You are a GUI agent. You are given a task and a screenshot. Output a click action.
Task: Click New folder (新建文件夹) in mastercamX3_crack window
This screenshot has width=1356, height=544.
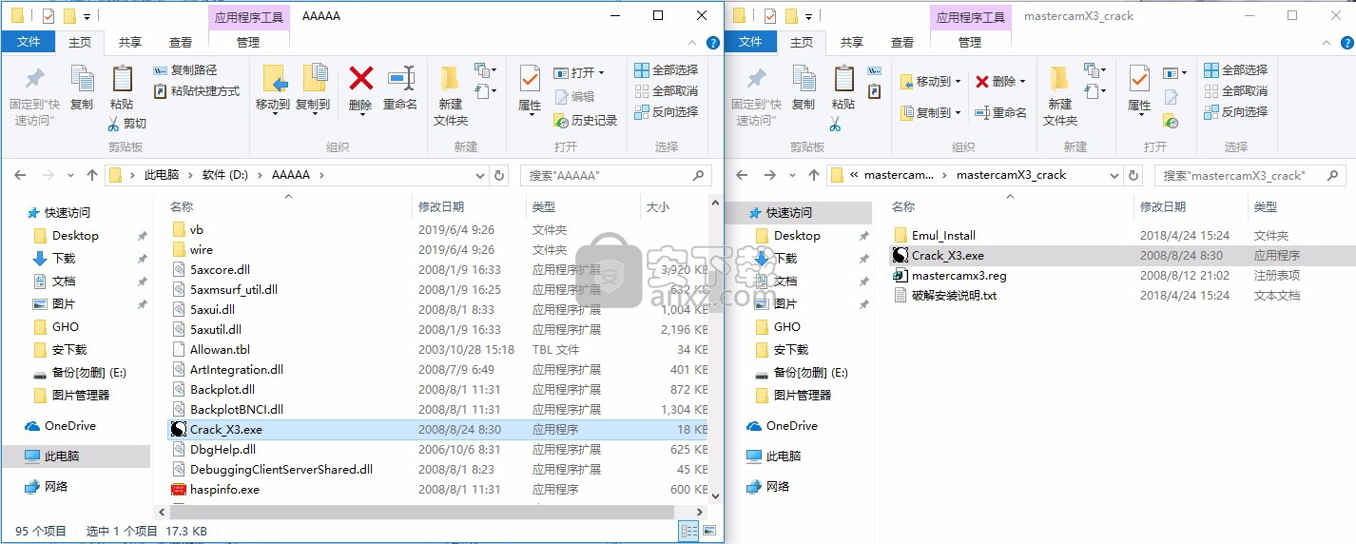(1060, 96)
